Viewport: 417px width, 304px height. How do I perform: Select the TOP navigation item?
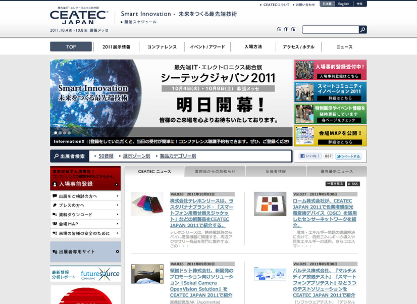coord(71,47)
